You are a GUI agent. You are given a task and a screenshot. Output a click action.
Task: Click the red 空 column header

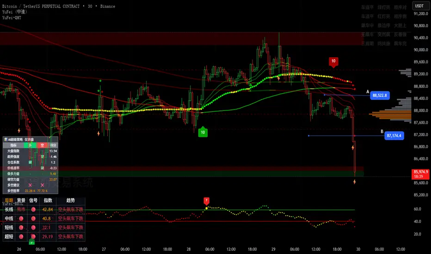[x=42, y=145]
